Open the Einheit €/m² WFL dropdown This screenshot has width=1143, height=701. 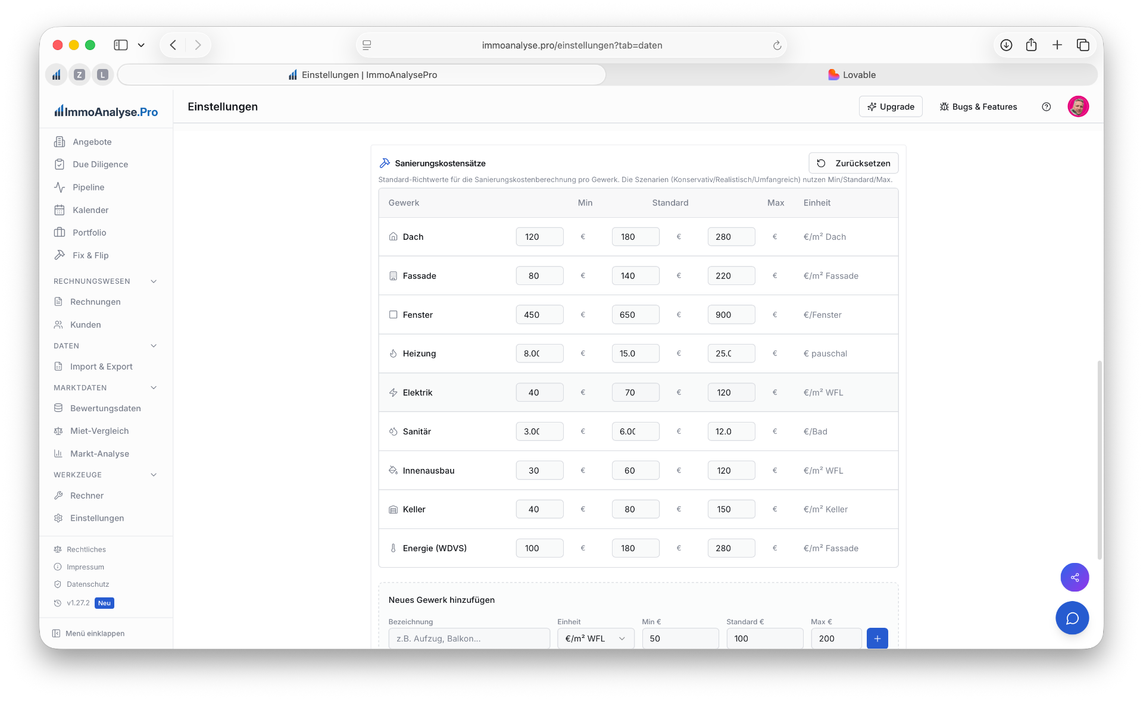595,639
